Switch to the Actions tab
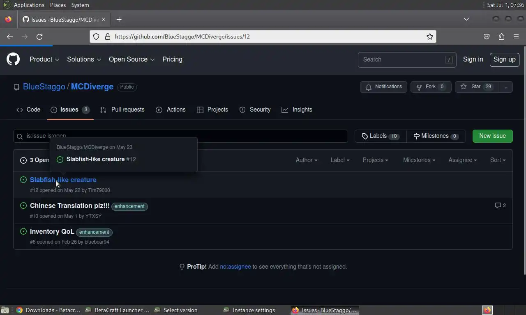526x315 pixels. 171,110
